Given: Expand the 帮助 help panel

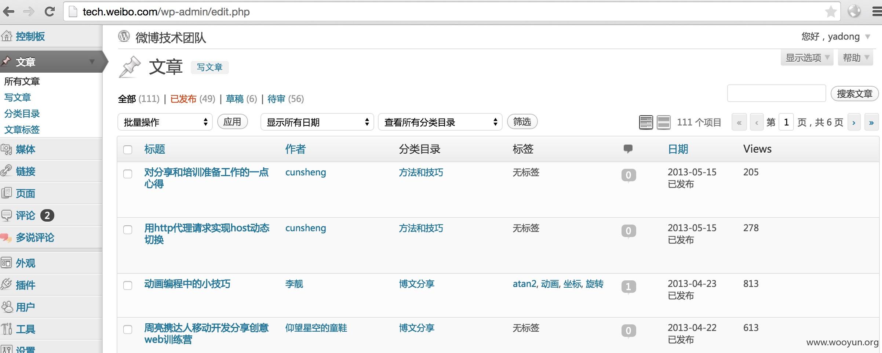Looking at the screenshot, I should click(x=856, y=58).
